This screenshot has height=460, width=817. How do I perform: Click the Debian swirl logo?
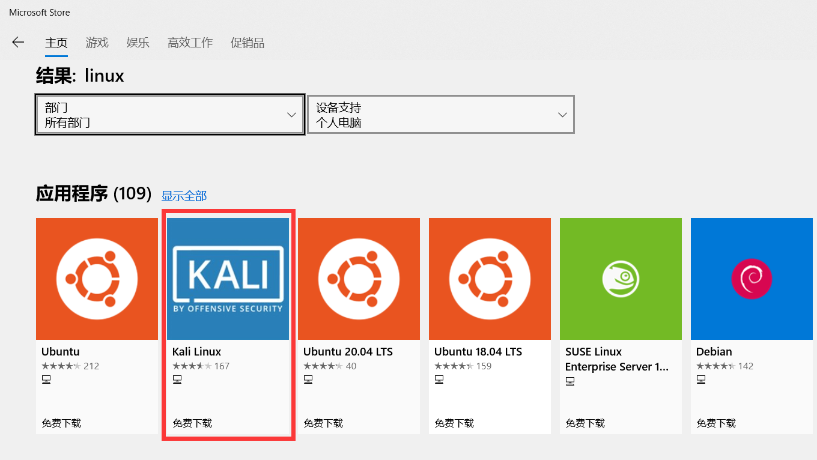pyautogui.click(x=752, y=279)
